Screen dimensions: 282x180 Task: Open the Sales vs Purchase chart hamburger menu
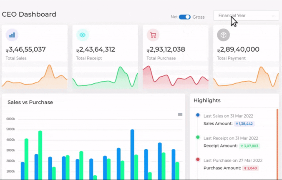(x=180, y=115)
